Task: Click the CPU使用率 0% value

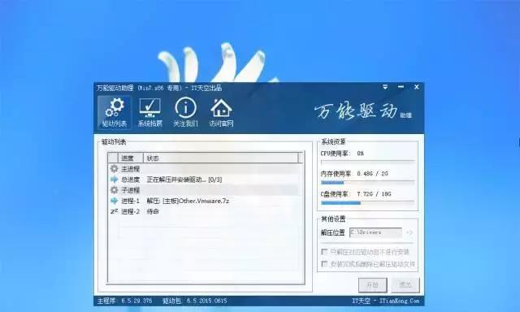Action: (361, 154)
